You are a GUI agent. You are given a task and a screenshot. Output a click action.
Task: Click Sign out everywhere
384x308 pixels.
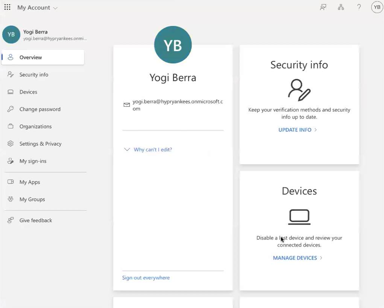coord(146,278)
